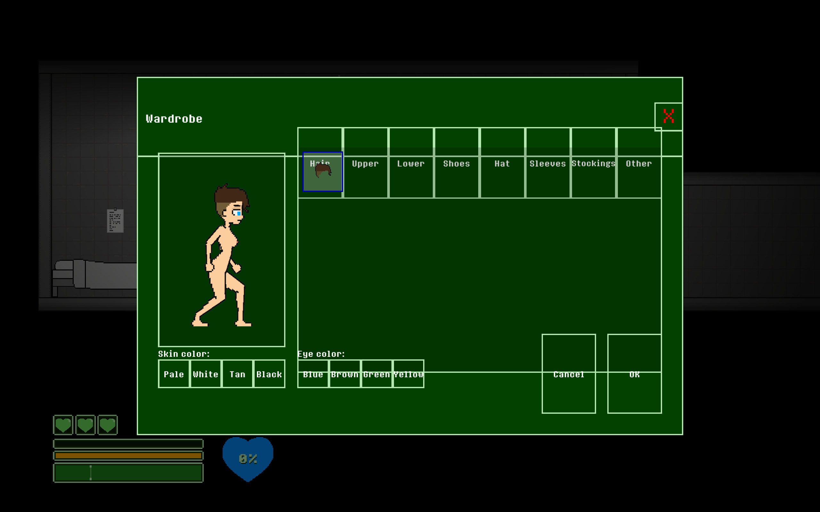820x512 pixels.
Task: Open the Shoes category tab
Action: [456, 164]
